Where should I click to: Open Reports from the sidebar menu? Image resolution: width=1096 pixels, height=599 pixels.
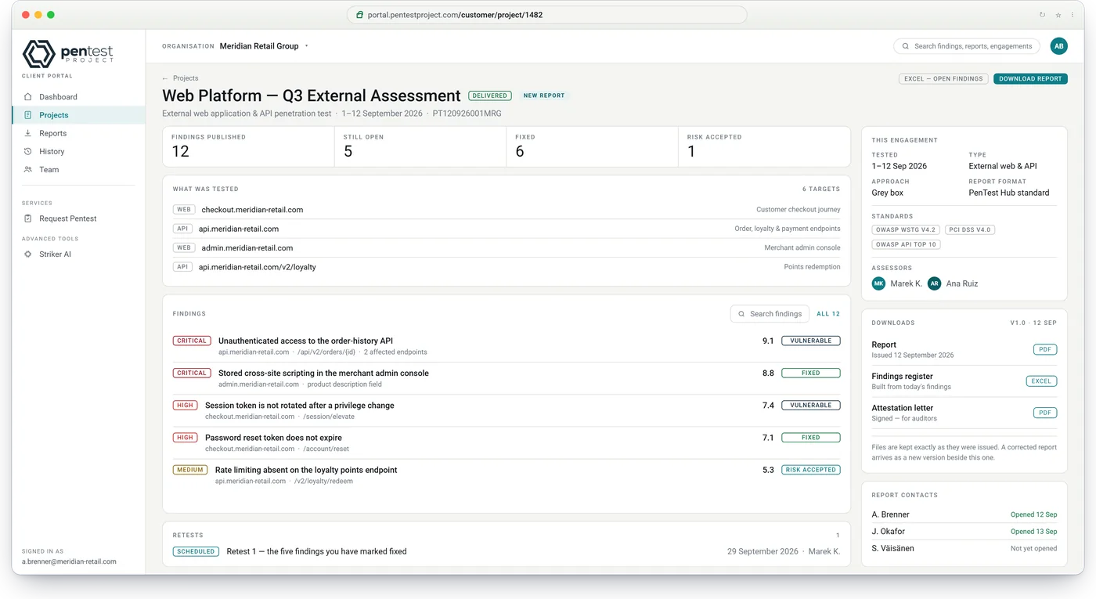(x=78, y=133)
